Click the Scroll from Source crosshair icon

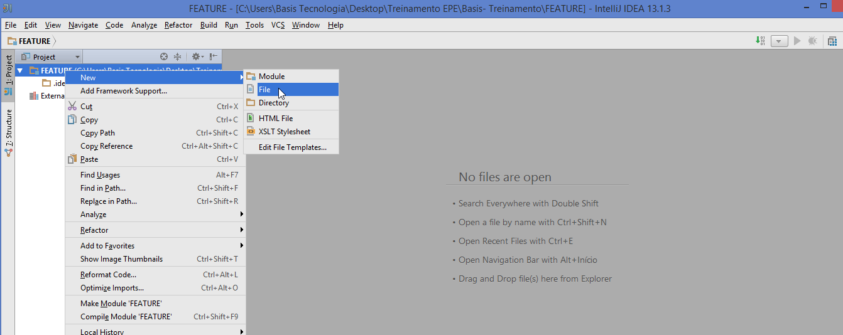pos(164,56)
